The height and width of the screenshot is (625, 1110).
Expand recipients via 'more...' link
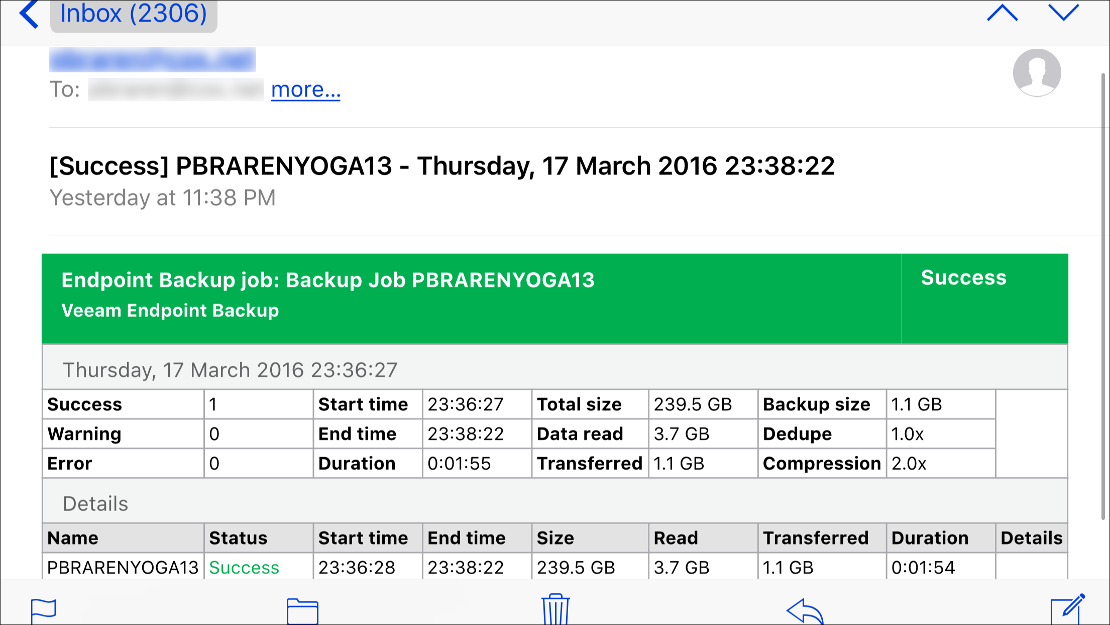pos(306,89)
